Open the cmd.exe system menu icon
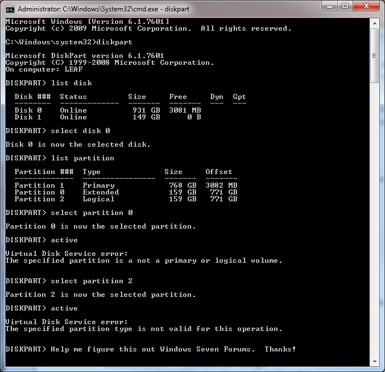385x372 pixels. 10,9
